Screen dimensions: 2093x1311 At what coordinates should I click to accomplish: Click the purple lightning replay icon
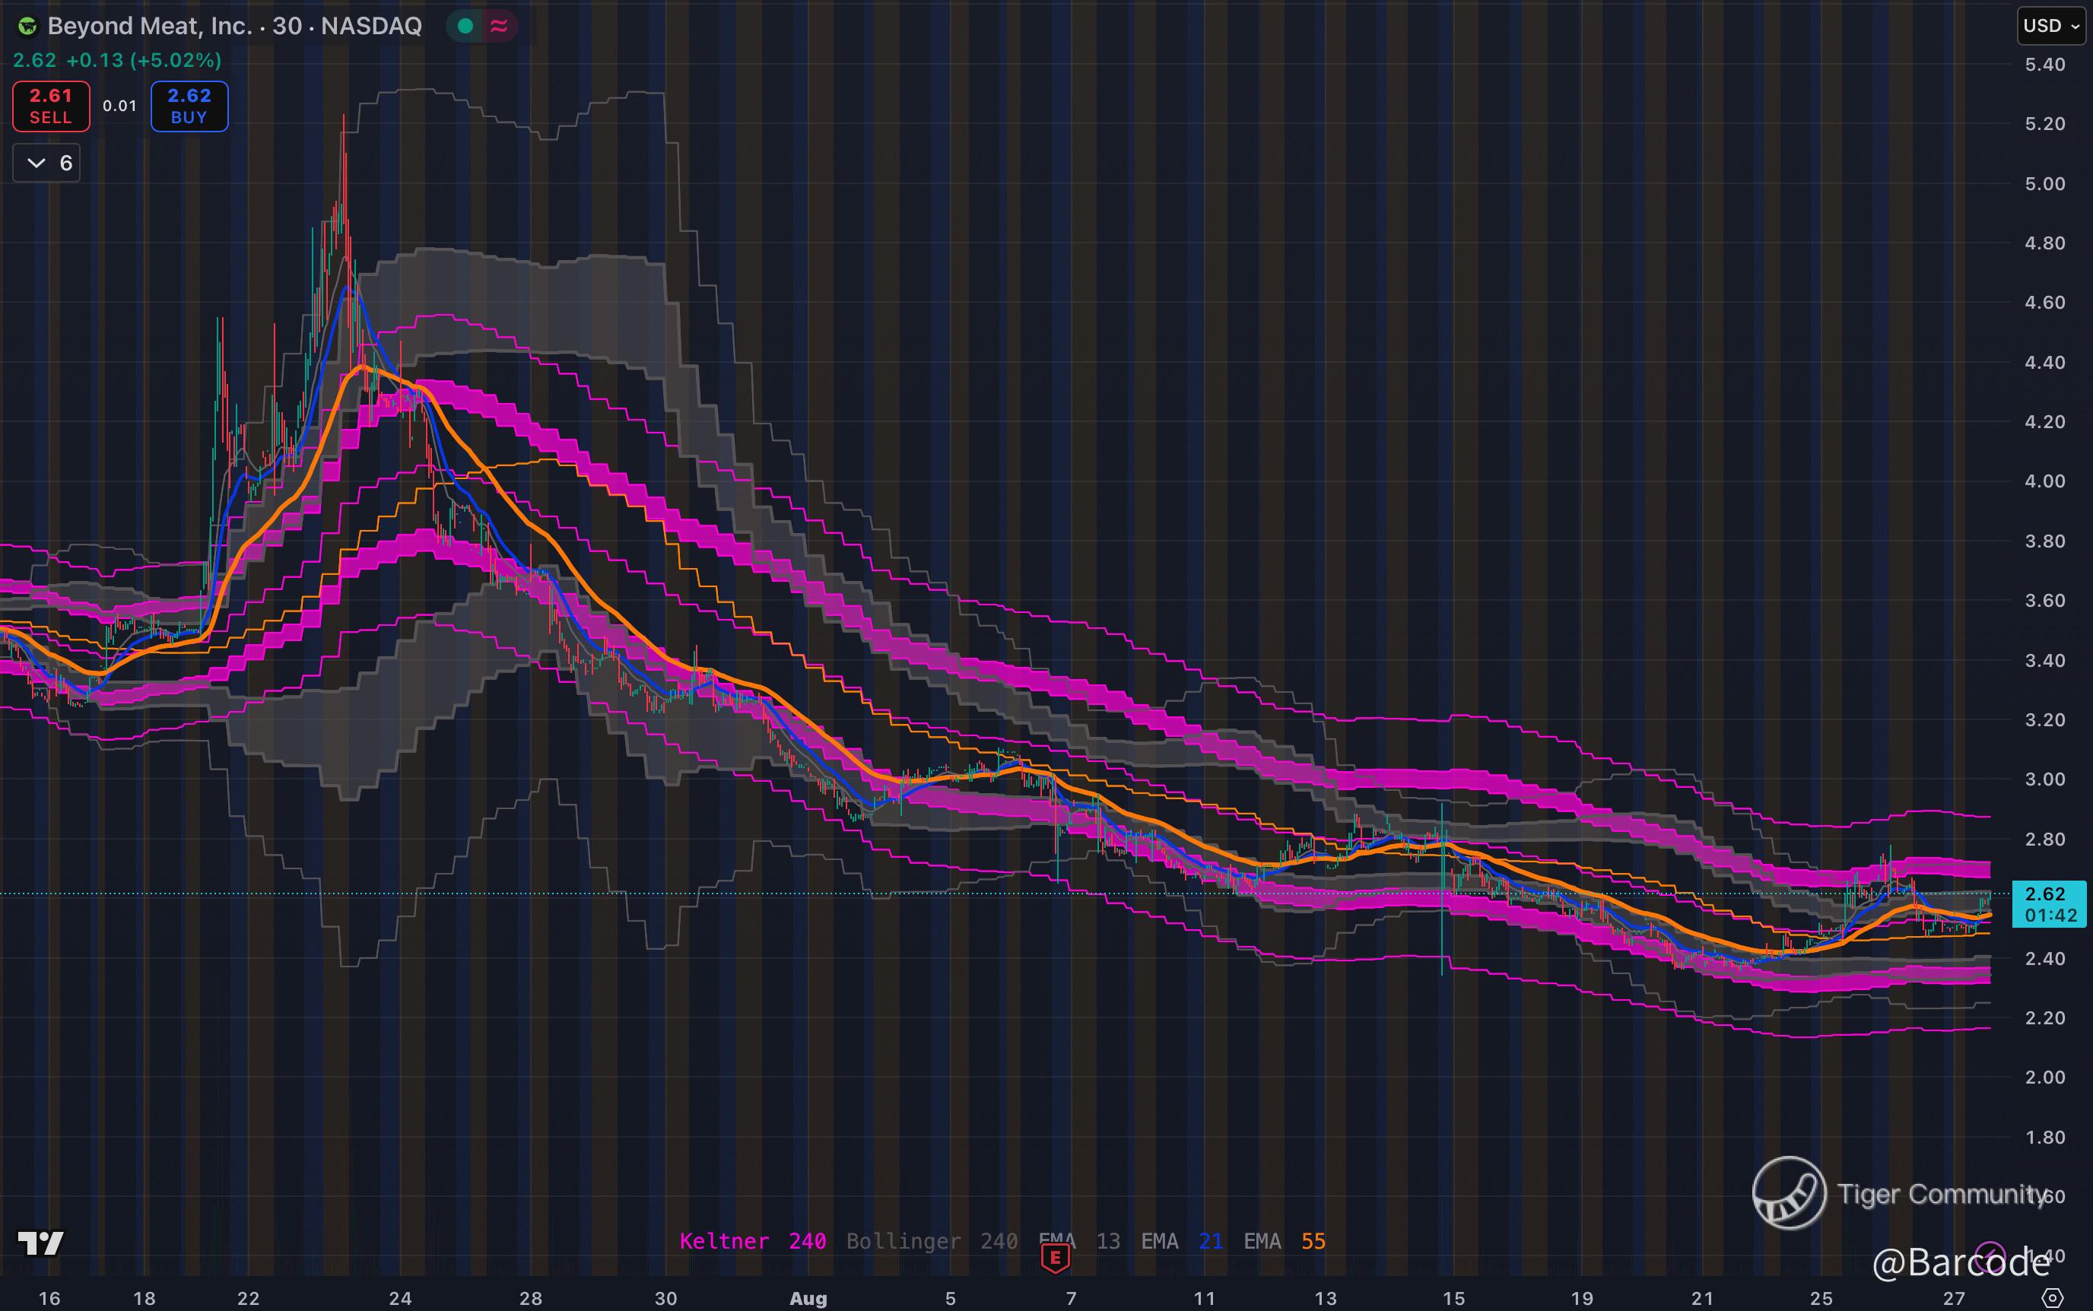tap(1989, 1256)
